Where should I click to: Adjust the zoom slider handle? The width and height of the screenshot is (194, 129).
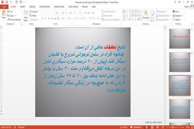click(173, 127)
